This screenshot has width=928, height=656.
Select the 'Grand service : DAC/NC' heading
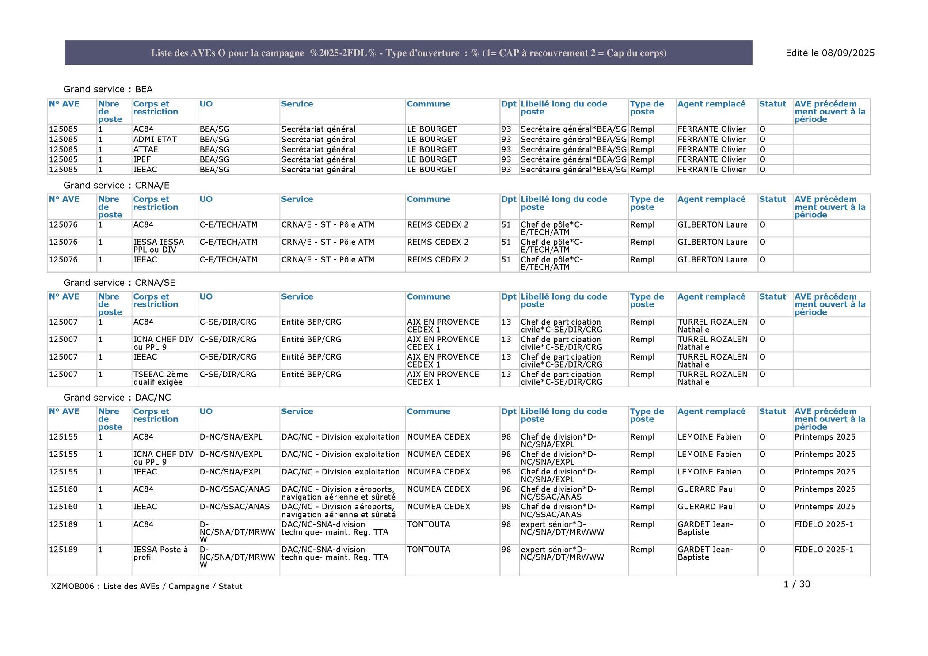117,398
